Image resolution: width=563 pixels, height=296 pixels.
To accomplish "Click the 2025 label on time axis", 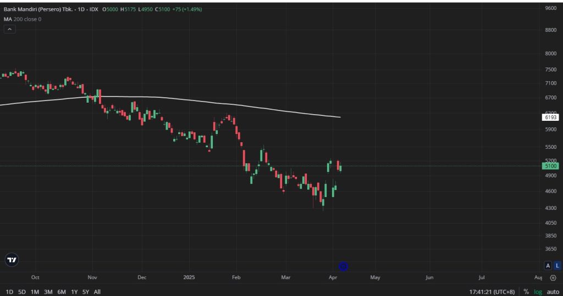I will [x=189, y=277].
